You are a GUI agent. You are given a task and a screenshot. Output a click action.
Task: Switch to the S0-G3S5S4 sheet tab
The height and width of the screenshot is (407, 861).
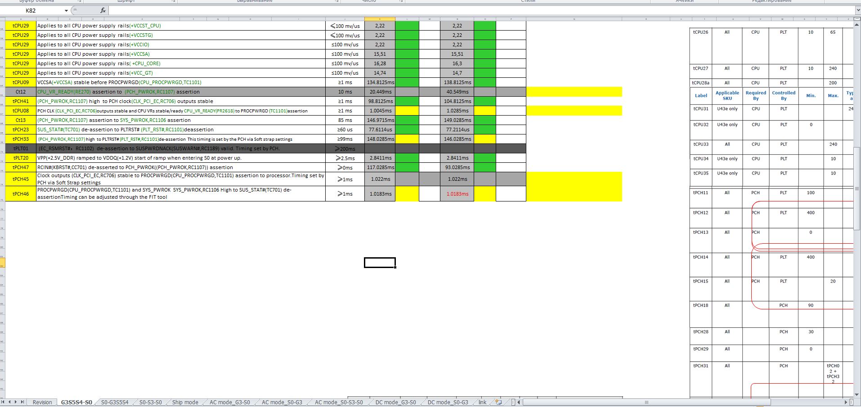[x=114, y=402]
